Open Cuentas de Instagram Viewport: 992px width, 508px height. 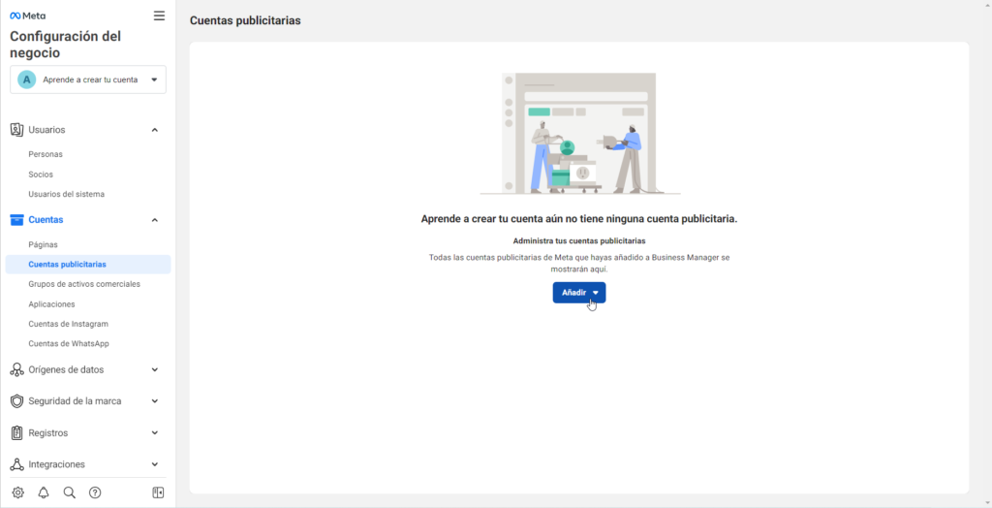point(68,324)
